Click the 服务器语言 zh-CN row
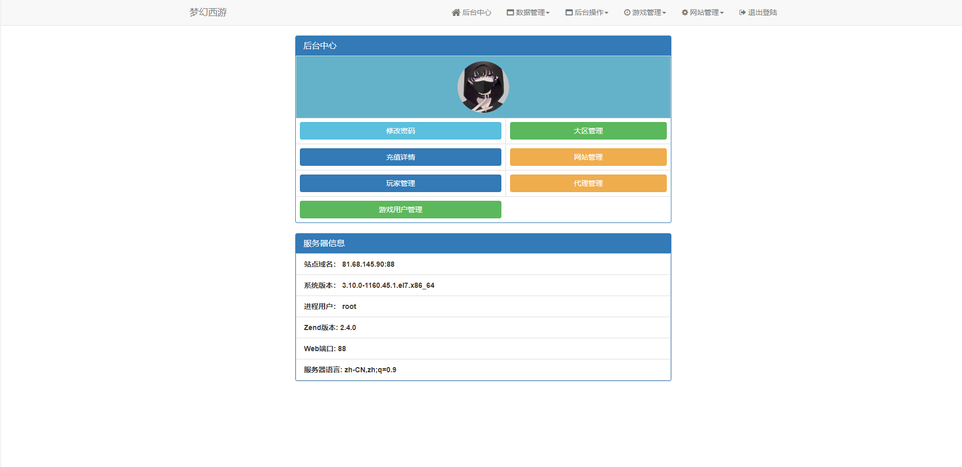 point(483,370)
